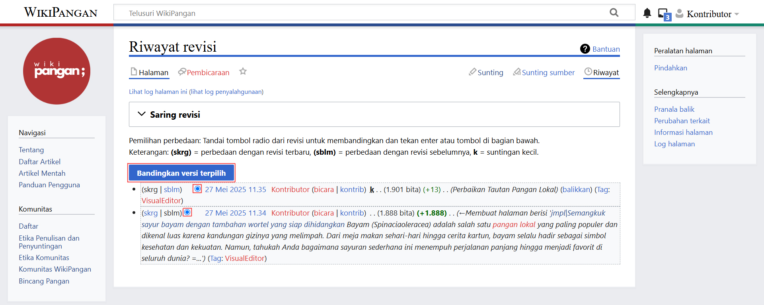Switch to the Pembicaraan tab
The width and height of the screenshot is (764, 305).
(x=208, y=72)
